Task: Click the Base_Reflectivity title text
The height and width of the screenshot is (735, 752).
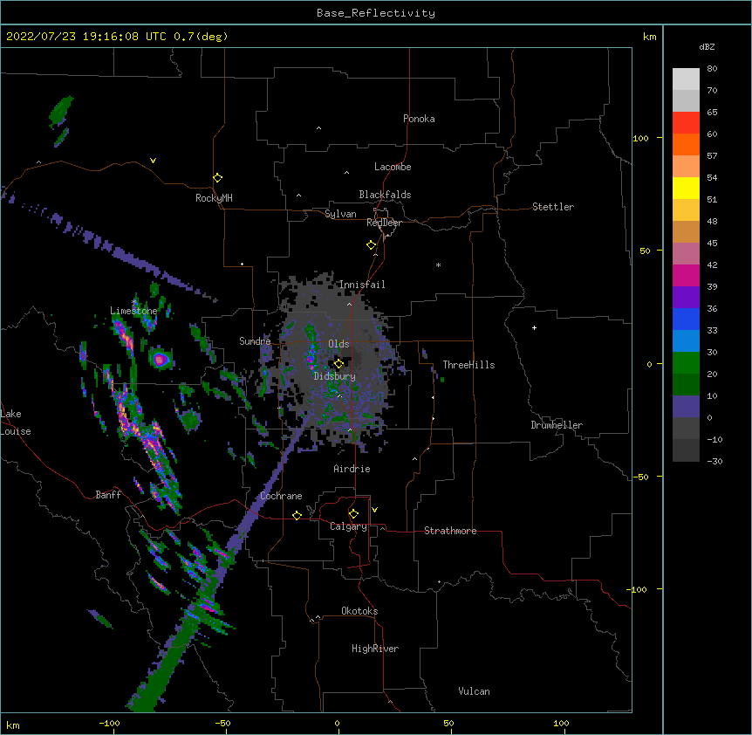Action: click(x=376, y=13)
